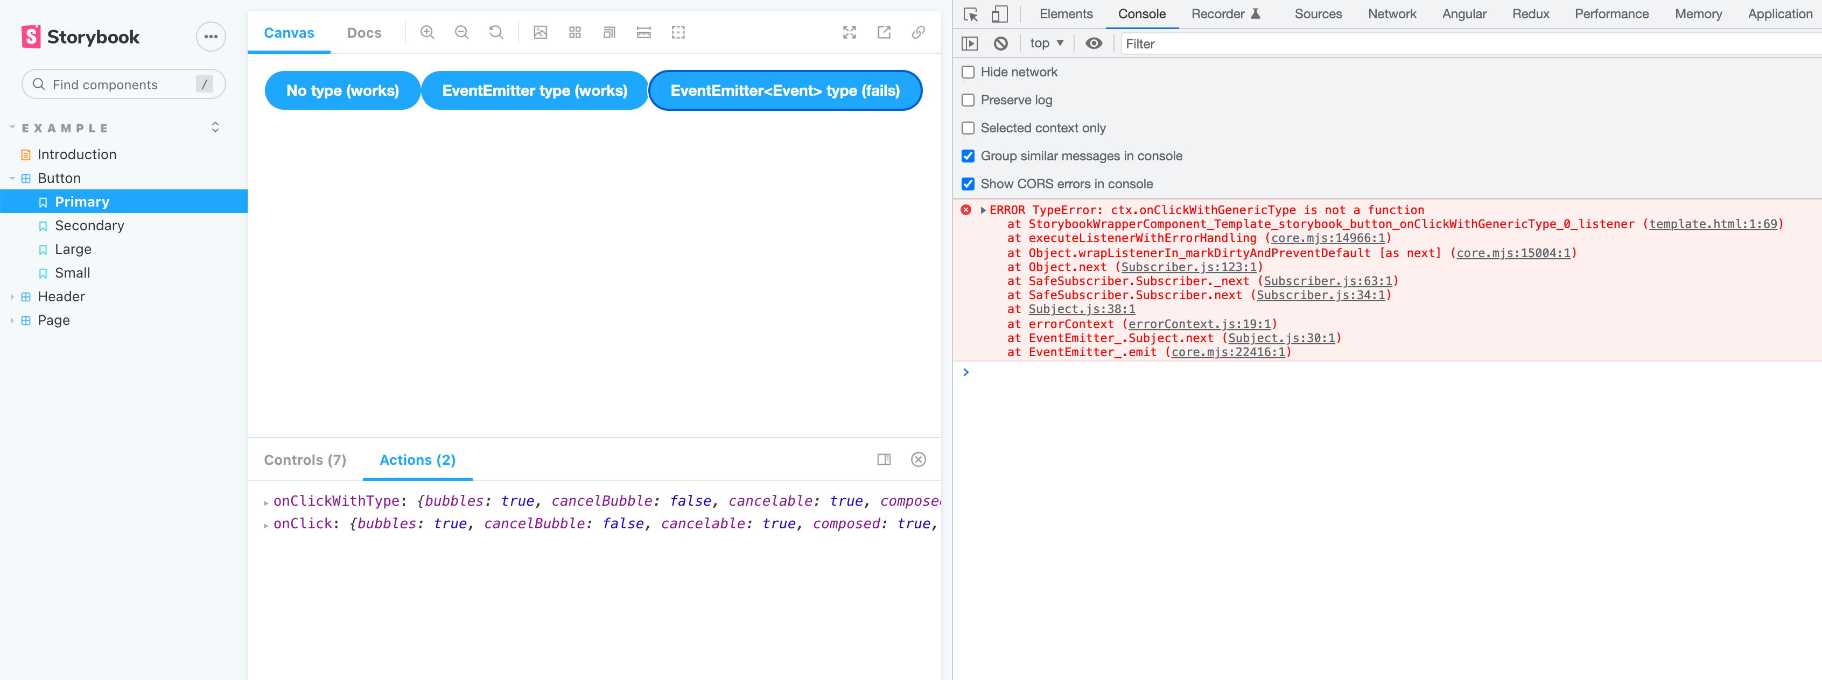The height and width of the screenshot is (680, 1822).
Task: Enter full screen mode icon
Action: coord(850,32)
